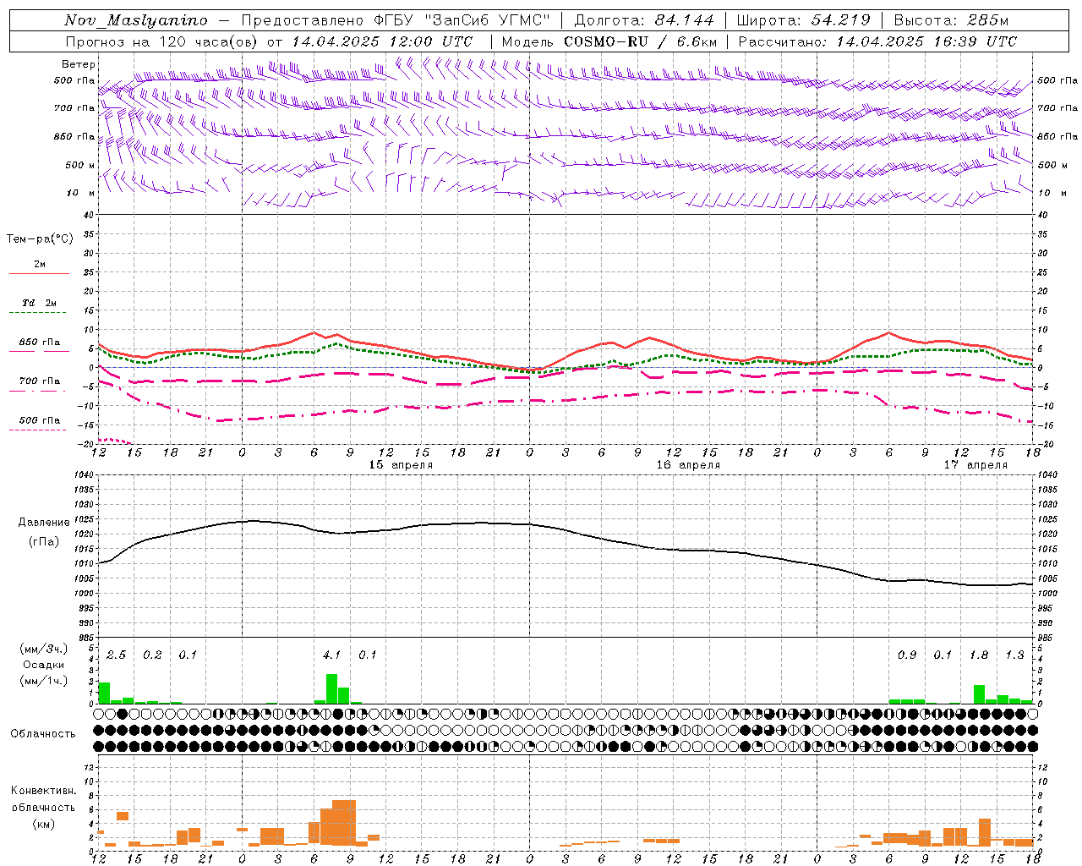Click the left 10 м wind level label
This screenshot has height=866, width=1082.
[x=82, y=193]
